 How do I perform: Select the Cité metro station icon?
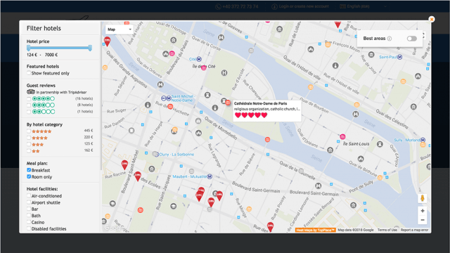tap(199, 59)
